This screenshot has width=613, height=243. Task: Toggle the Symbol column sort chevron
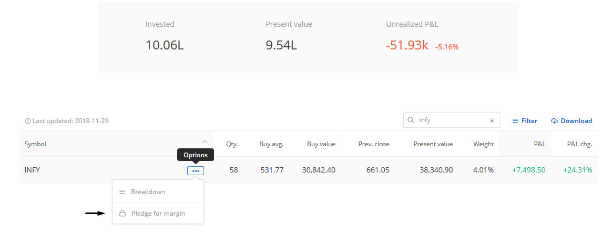point(205,141)
